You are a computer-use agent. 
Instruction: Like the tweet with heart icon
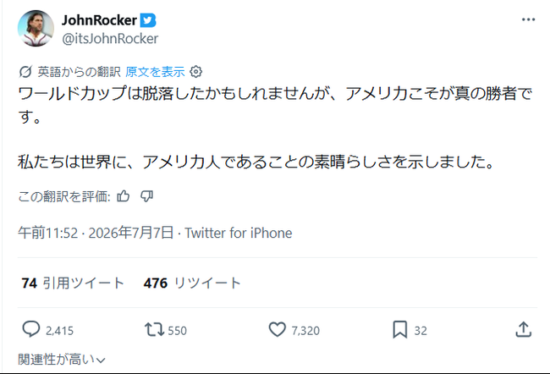[277, 330]
